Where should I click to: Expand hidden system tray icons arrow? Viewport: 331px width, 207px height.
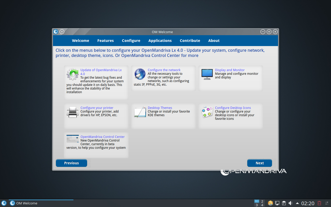pos(297,203)
